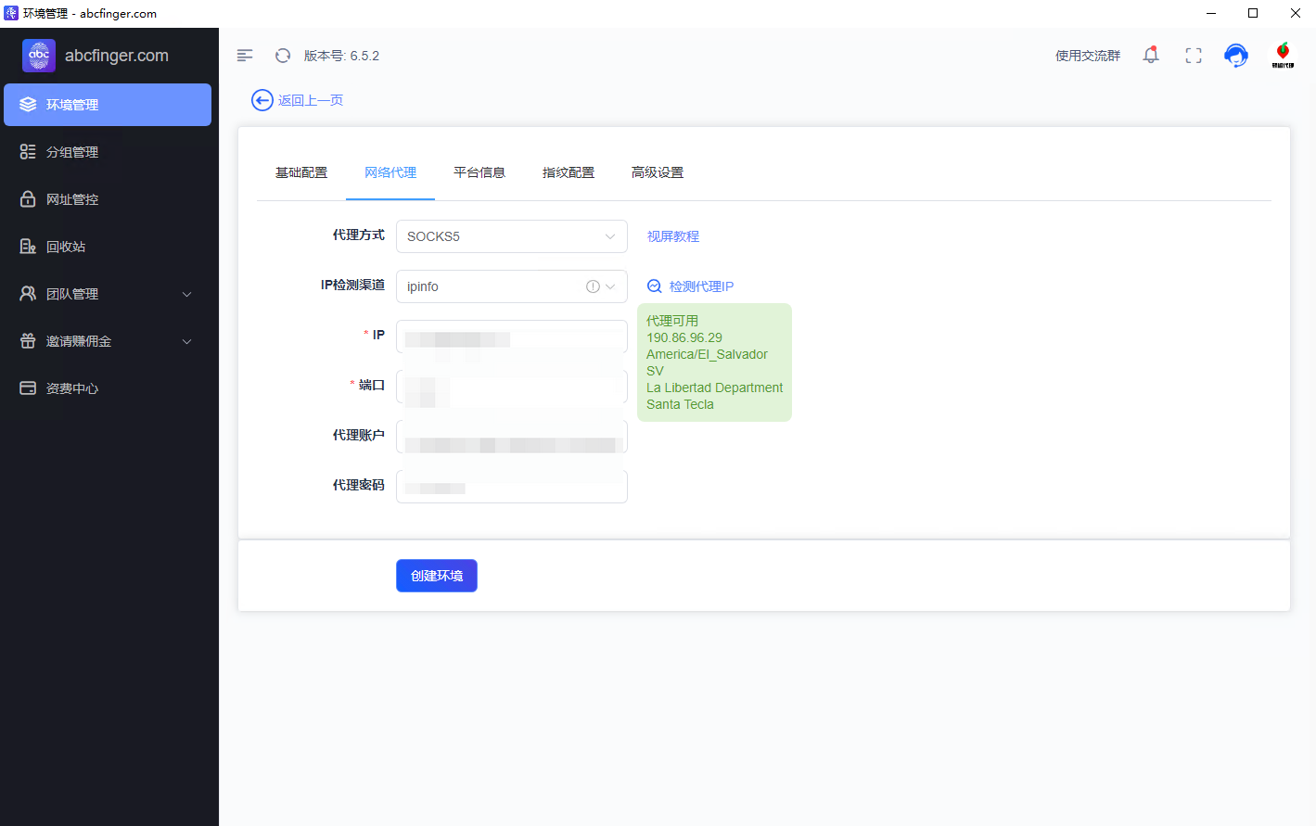Click the user avatar in top right
The width and height of the screenshot is (1316, 826).
click(1283, 55)
